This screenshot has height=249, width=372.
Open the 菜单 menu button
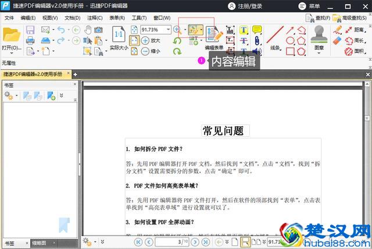[x=309, y=6]
